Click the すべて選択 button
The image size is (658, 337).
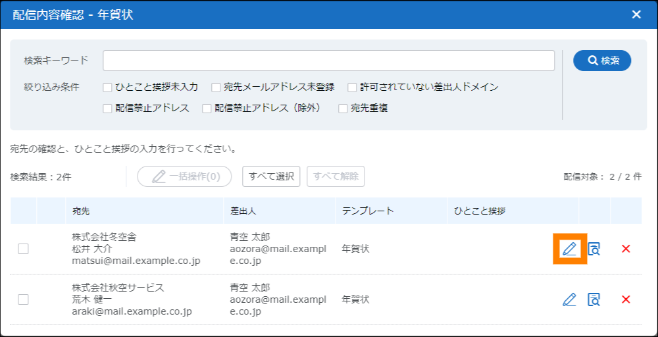tap(271, 176)
